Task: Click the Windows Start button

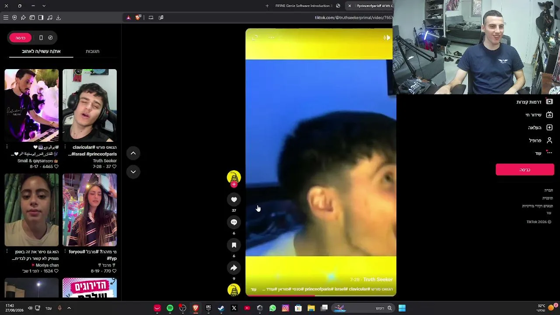Action: (x=402, y=308)
